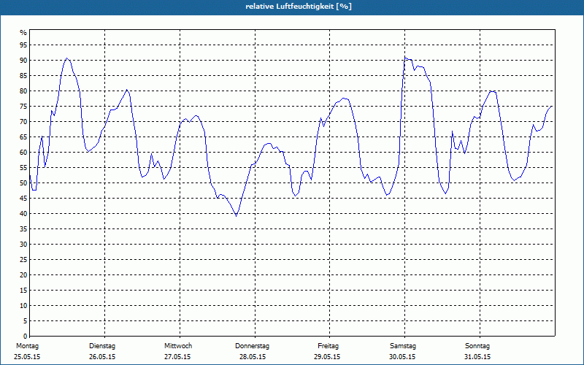The height and width of the screenshot is (365, 584).
Task: Click the '25' y-axis value
Action: 23,260
